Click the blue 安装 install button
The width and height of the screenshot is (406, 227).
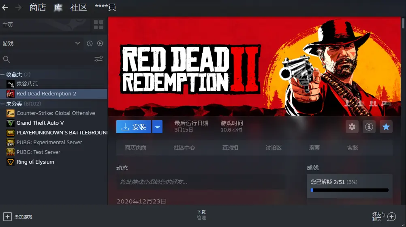pos(134,127)
